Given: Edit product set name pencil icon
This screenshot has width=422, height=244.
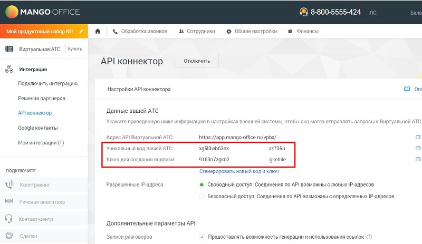Looking at the screenshot, I should (81, 31).
